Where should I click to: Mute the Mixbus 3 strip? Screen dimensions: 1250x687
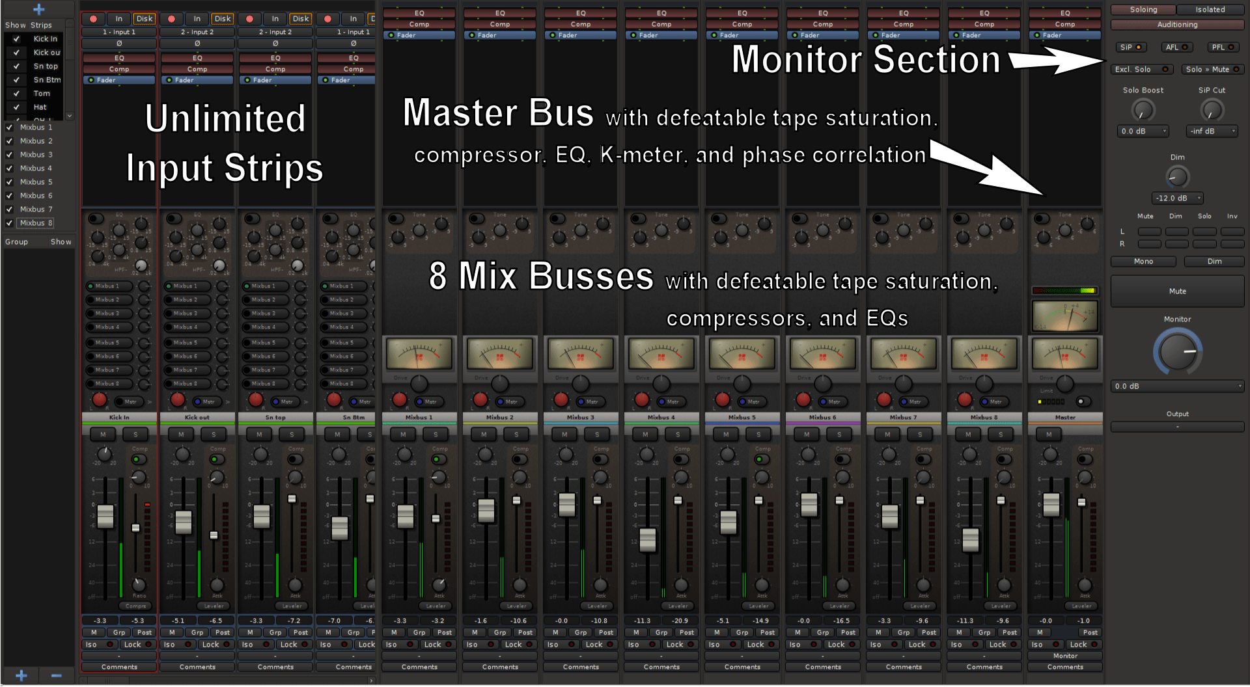pos(564,435)
